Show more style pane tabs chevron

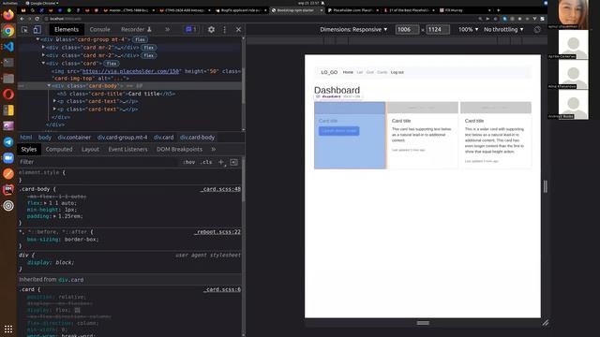[214, 150]
